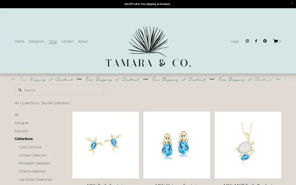Viewport: 296px width, 185px height.
Task: Choose the Discover sidebar category
Action: click(21, 131)
